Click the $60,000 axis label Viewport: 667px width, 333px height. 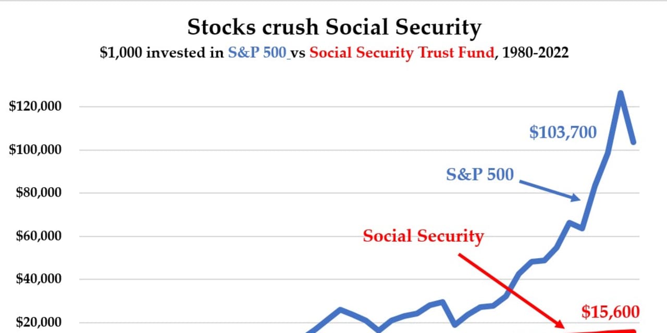pos(39,236)
